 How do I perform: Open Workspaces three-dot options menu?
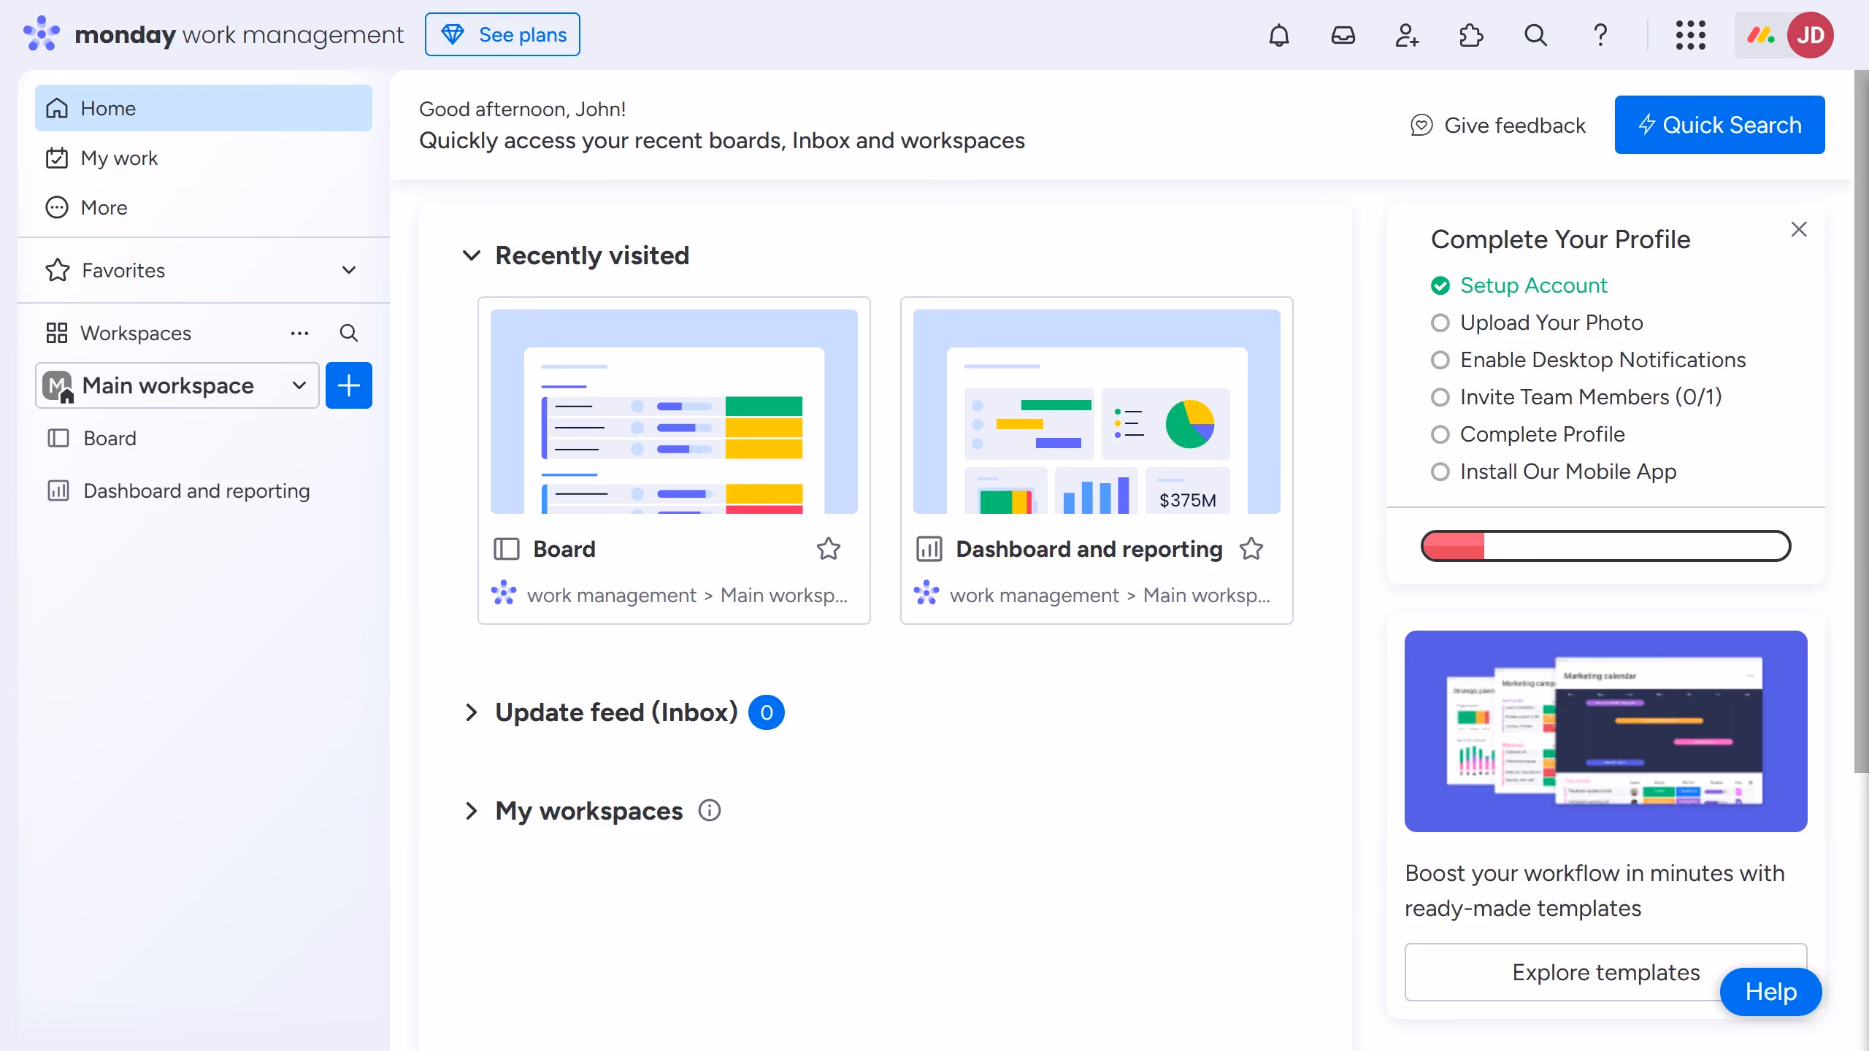299,333
